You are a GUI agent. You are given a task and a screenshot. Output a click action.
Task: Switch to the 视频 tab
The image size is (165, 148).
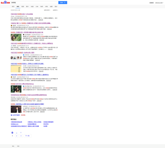coord(23,6)
